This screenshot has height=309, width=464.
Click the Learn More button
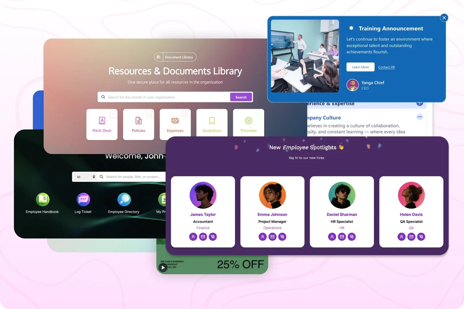coord(360,67)
